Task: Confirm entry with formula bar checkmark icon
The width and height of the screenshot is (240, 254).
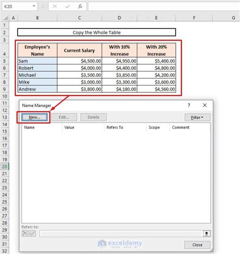Action: [x=67, y=7]
